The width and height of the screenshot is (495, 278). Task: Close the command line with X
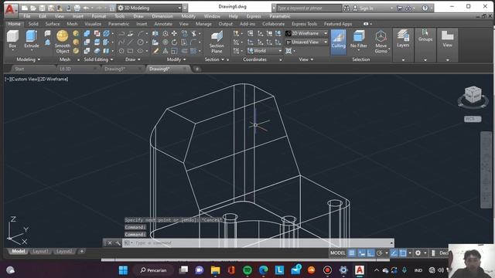click(110, 242)
